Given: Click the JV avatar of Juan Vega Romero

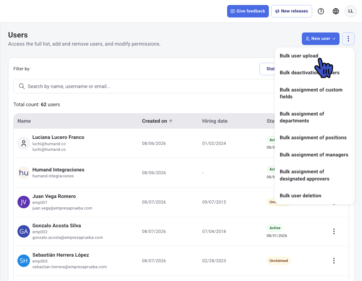Looking at the screenshot, I should [24, 202].
